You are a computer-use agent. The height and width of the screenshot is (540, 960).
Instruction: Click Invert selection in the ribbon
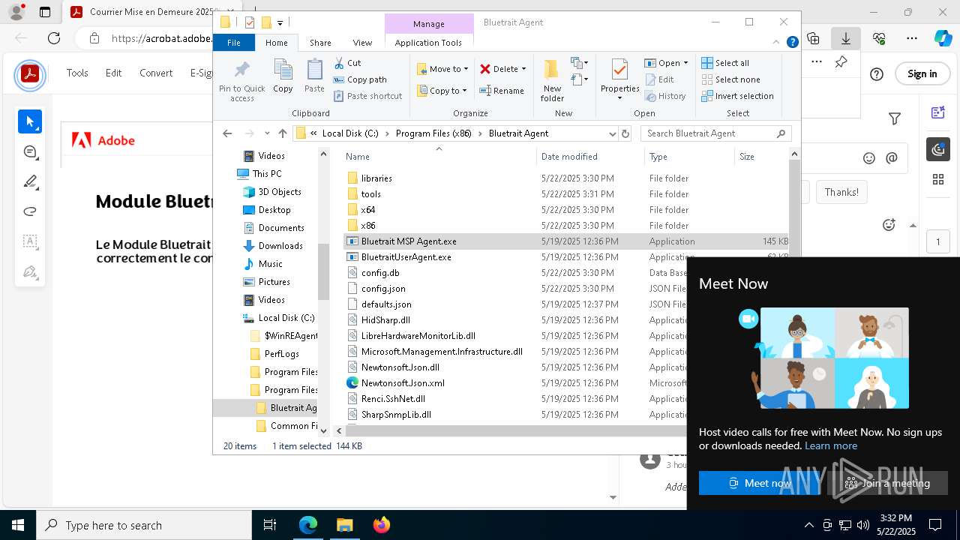pyautogui.click(x=737, y=96)
